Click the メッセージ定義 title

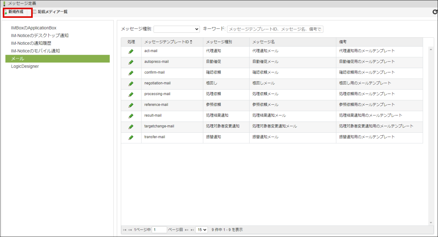click(x=22, y=4)
